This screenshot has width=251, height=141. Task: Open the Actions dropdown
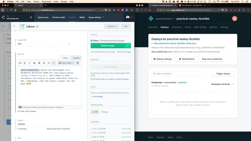pos(112,26)
